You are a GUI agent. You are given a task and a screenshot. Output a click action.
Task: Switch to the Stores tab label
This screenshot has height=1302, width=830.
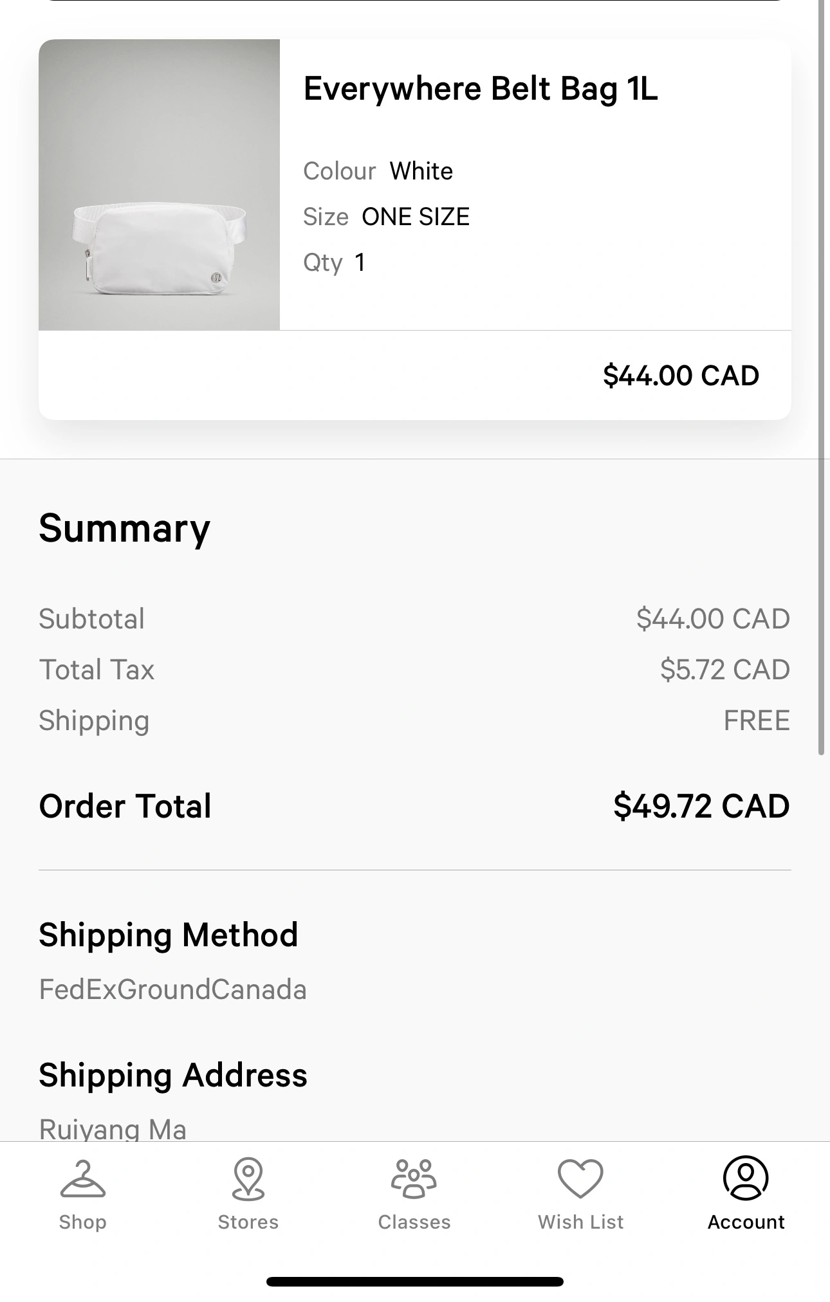coord(248,1222)
